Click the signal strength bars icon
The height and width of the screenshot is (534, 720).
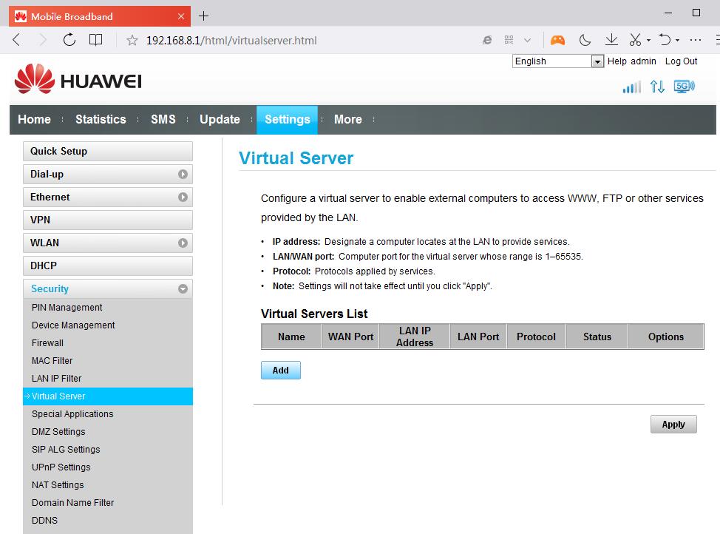click(631, 87)
